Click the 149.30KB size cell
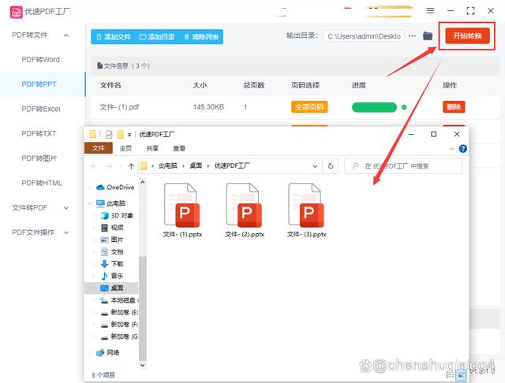Image resolution: width=505 pixels, height=383 pixels. point(208,106)
